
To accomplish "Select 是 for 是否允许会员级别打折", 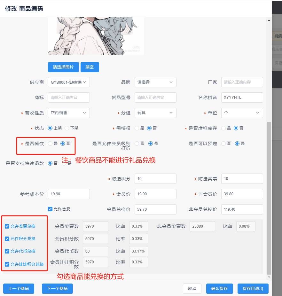I will pos(151,144).
